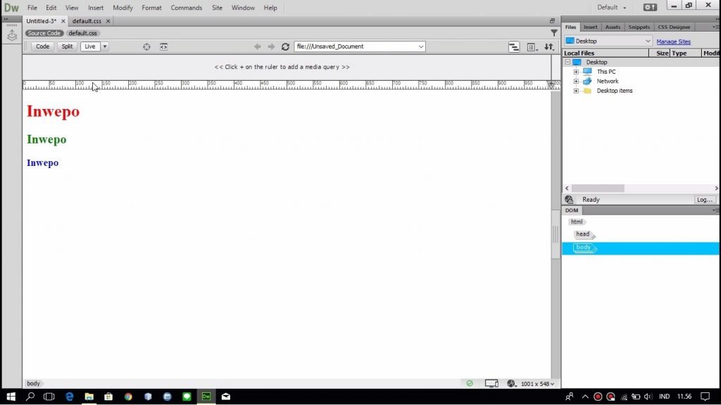The width and height of the screenshot is (721, 405).
Task: Open Chrome from the taskbar
Action: [x=128, y=397]
